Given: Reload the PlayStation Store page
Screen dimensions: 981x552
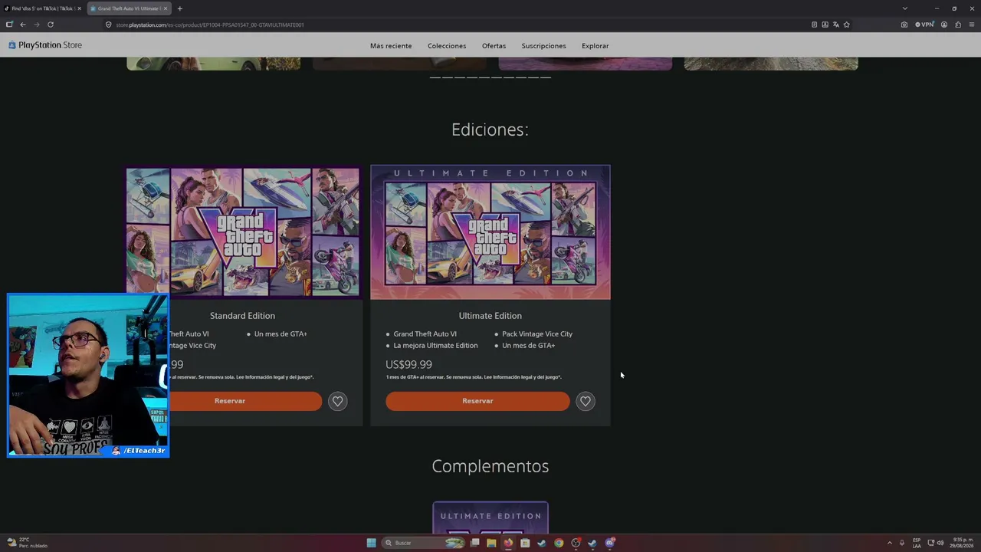Looking at the screenshot, I should point(51,25).
